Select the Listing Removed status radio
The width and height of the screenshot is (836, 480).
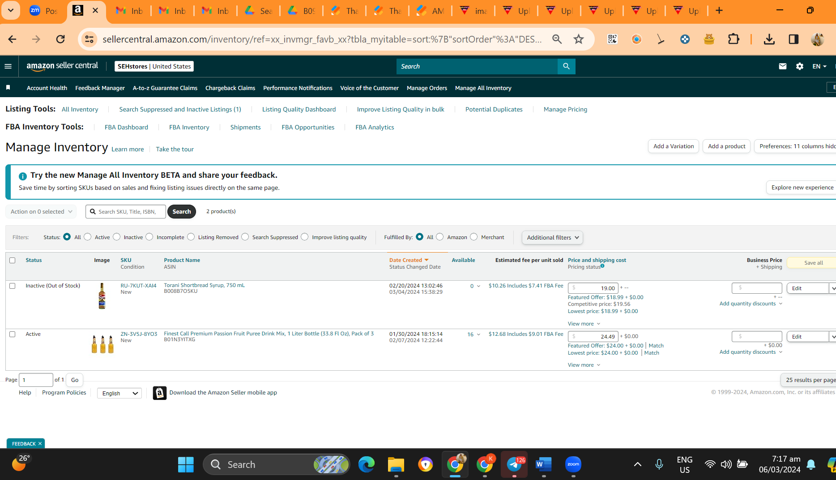pyautogui.click(x=191, y=237)
